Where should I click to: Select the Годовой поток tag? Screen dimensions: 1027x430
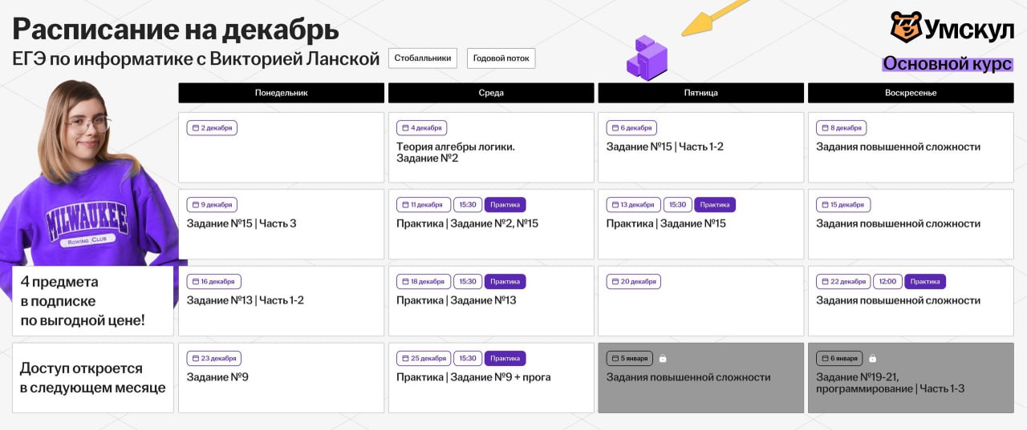(x=501, y=58)
